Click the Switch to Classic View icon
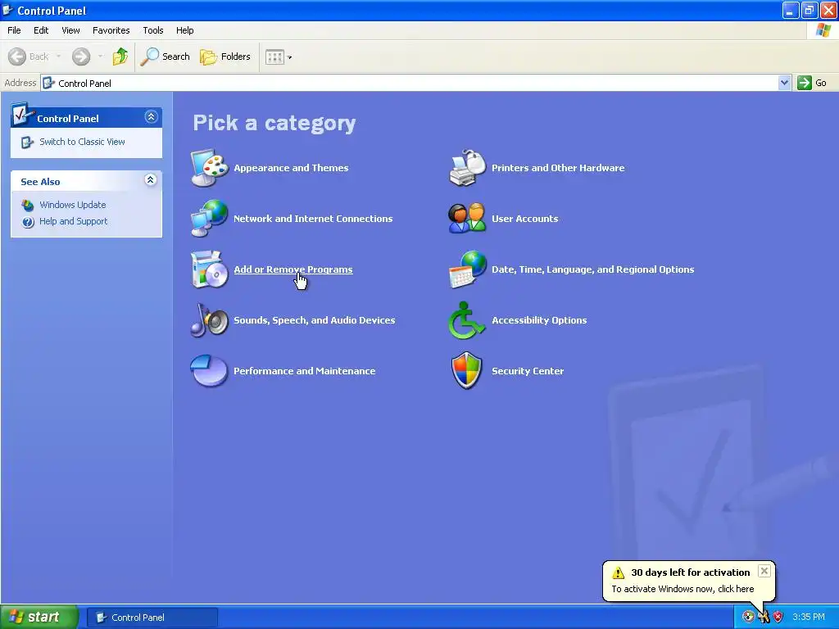Viewport: 839px width, 629px height. [x=27, y=143]
